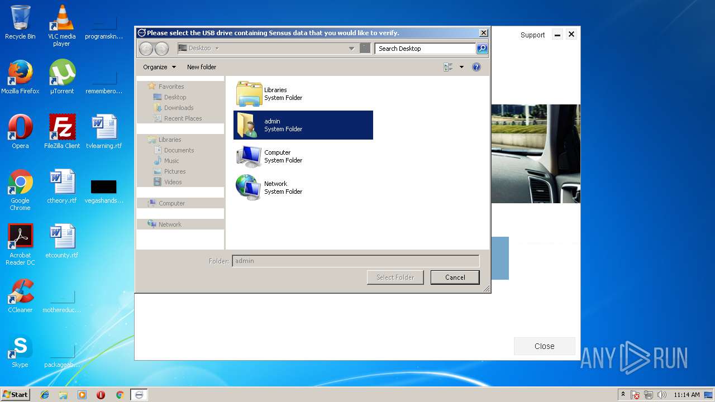715x402 pixels.
Task: Click the tvlearning.rtf desktop file
Action: point(104,132)
